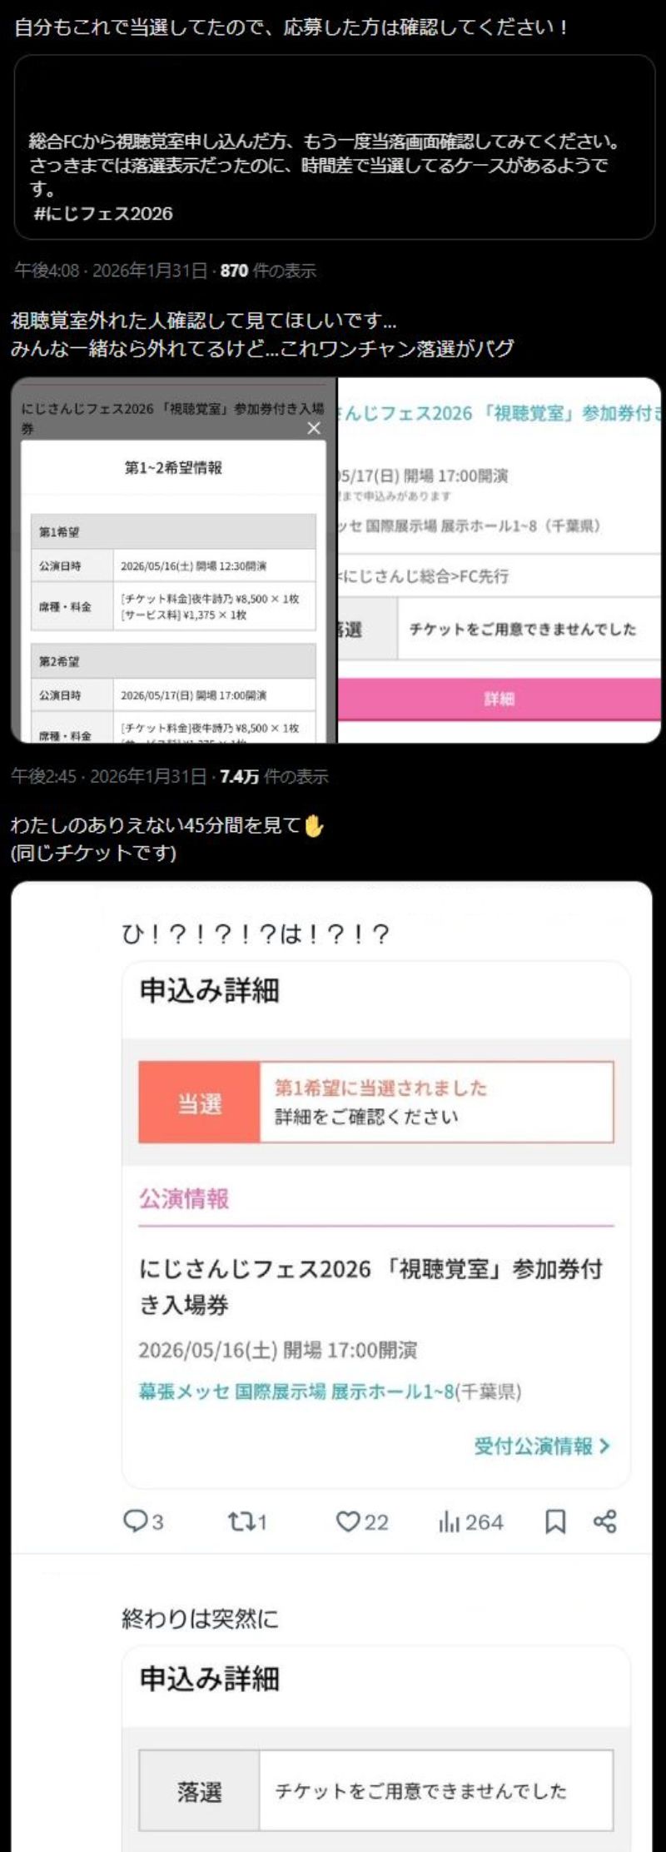
Task: Click the pink 詳細 button
Action: pos(499,699)
